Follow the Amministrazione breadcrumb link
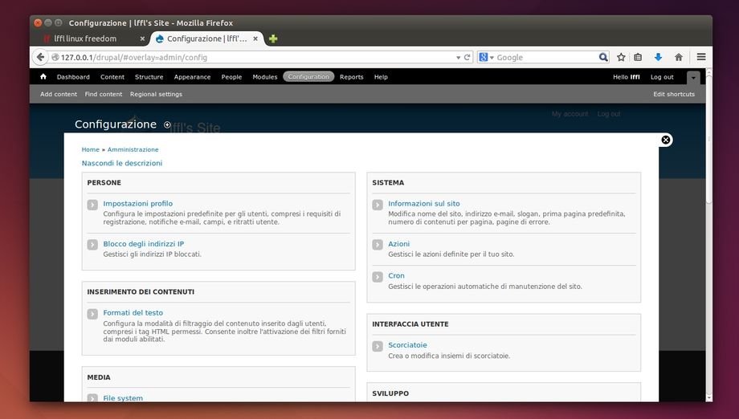The height and width of the screenshot is (419, 739). tap(133, 149)
